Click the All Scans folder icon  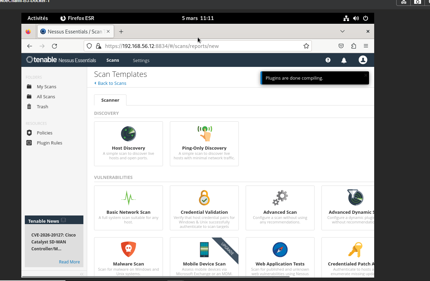pos(29,97)
